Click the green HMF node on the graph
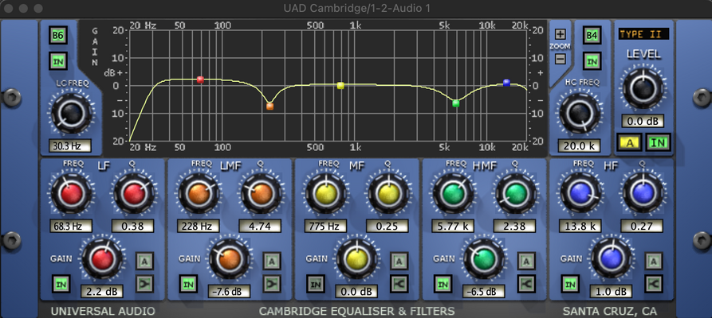The image size is (712, 318). pyautogui.click(x=456, y=103)
